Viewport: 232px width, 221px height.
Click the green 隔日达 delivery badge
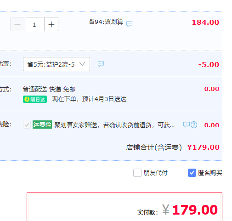(x=35, y=99)
